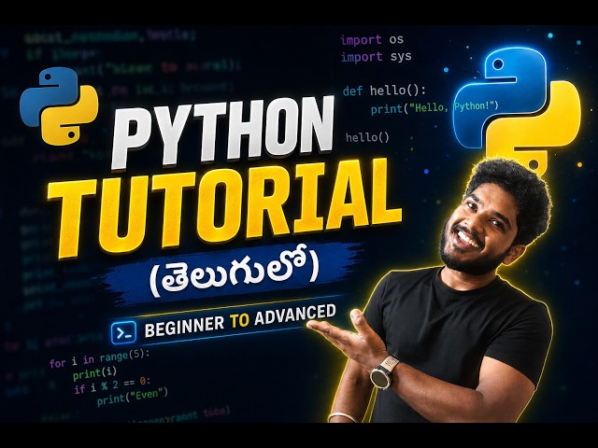Click the large glowing Python logo
598x448 pixels.
pyautogui.click(x=519, y=110)
